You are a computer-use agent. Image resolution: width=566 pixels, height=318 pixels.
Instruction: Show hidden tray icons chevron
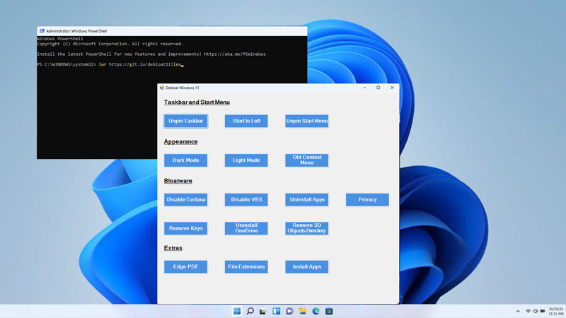click(x=518, y=311)
